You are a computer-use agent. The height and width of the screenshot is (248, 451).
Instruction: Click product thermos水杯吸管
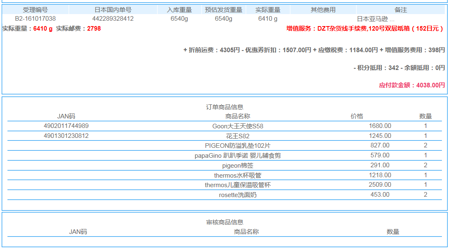237,176
